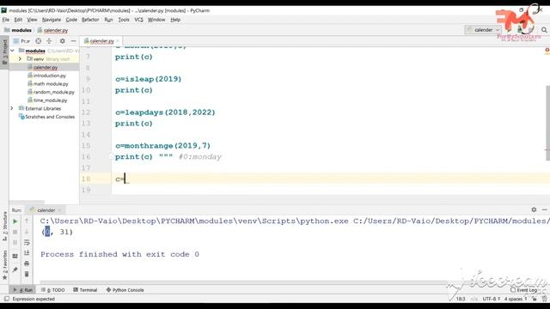Click the Restore Layout icon in Run panel

coord(15,256)
